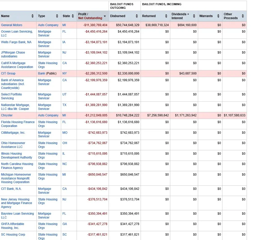Open the CIT Group link
Screen dimensions: 258x240
coord(8,73)
